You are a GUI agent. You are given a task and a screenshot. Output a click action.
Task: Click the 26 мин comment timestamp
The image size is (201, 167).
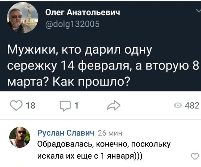coord(110,133)
